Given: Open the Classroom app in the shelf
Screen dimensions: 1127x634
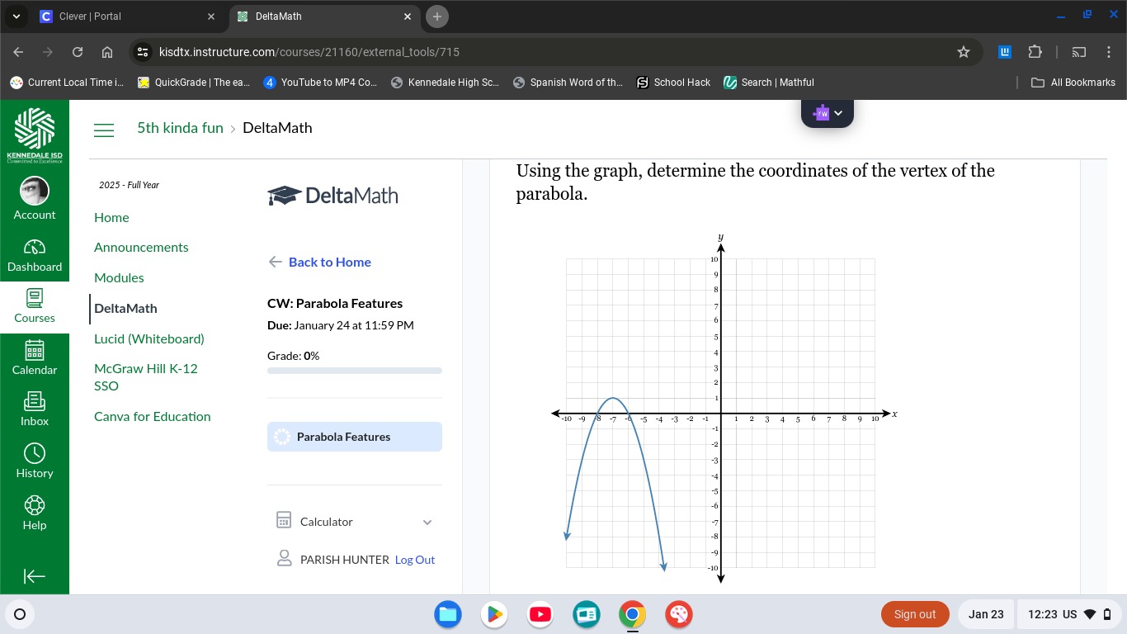Looking at the screenshot, I should (587, 614).
